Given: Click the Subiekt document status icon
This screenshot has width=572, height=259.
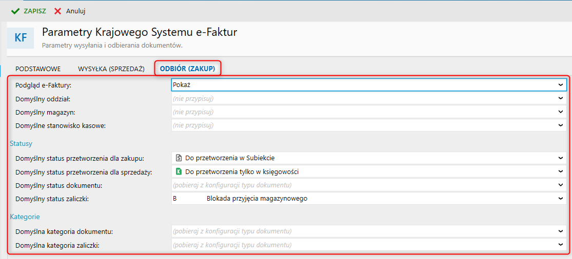Looking at the screenshot, I should (x=179, y=158).
